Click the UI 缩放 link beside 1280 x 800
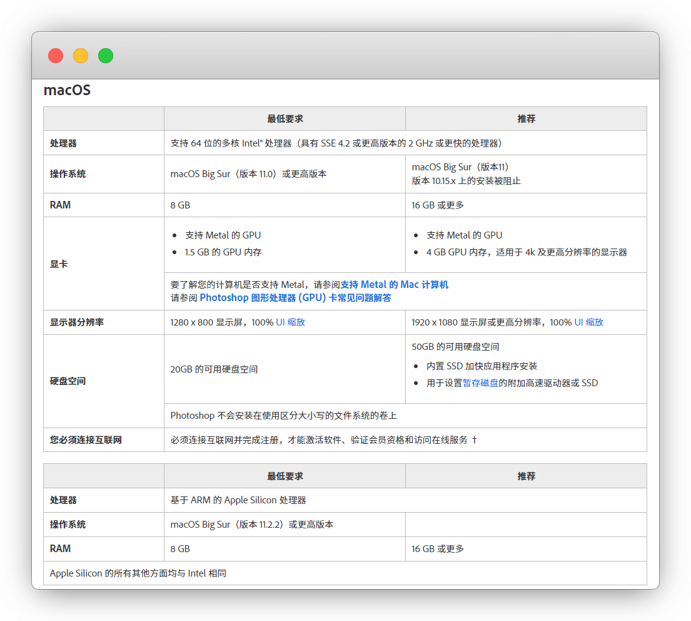The height and width of the screenshot is (621, 691). point(290,322)
